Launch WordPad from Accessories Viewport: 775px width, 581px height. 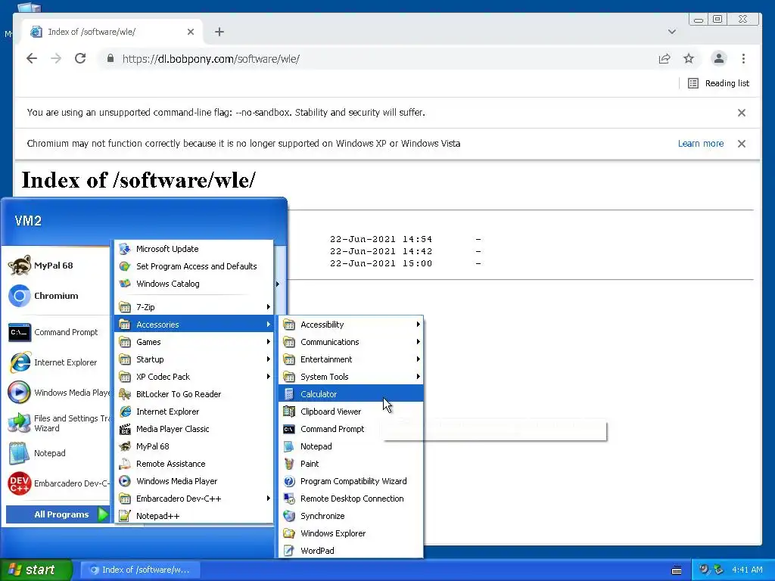[351, 551]
